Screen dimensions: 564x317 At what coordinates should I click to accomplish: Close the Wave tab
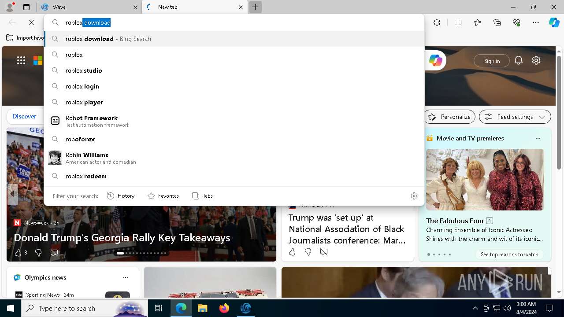(x=135, y=7)
